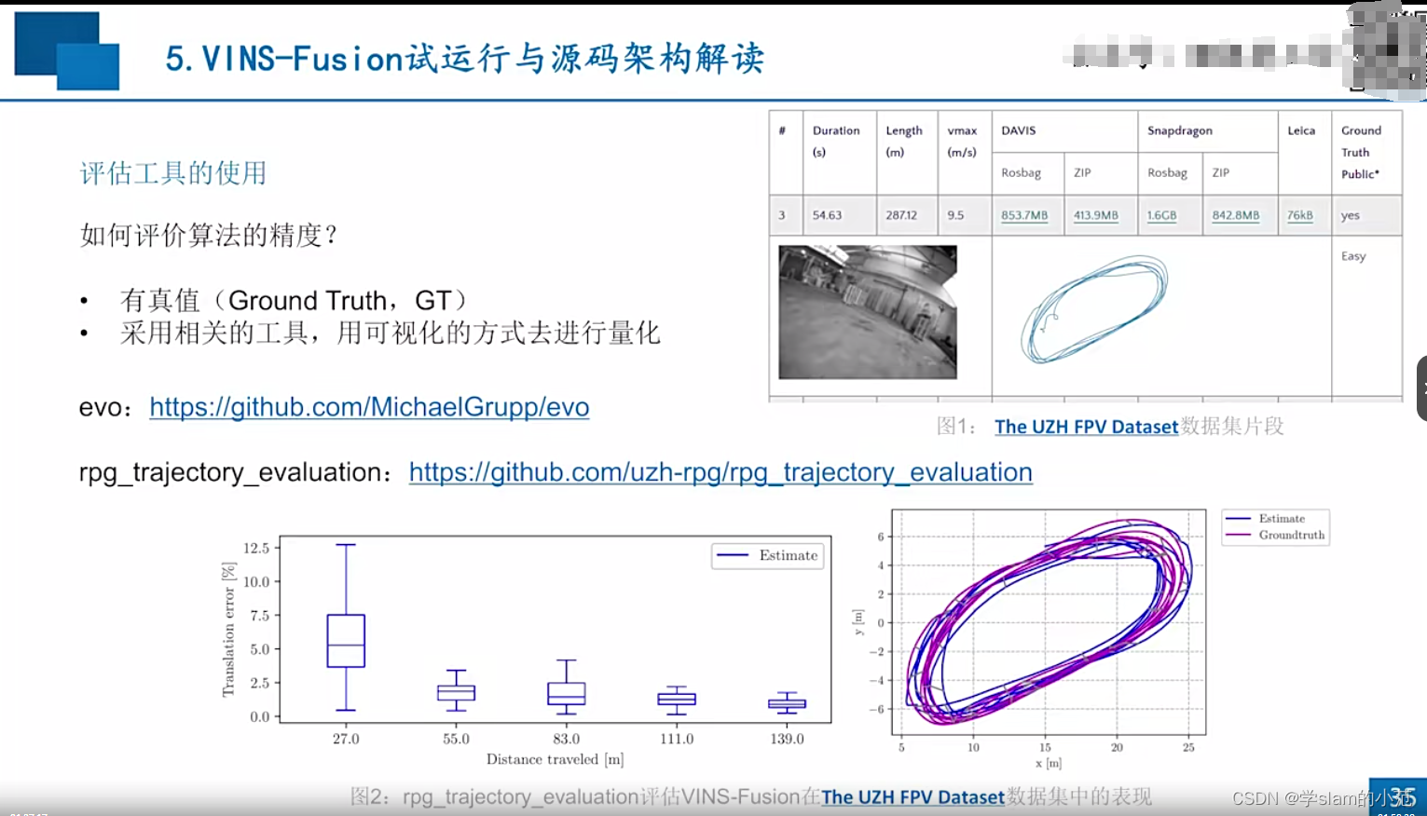This screenshot has width=1427, height=816.
Task: Open The UZH FPV Dataset link under 图1
Action: coord(1085,427)
